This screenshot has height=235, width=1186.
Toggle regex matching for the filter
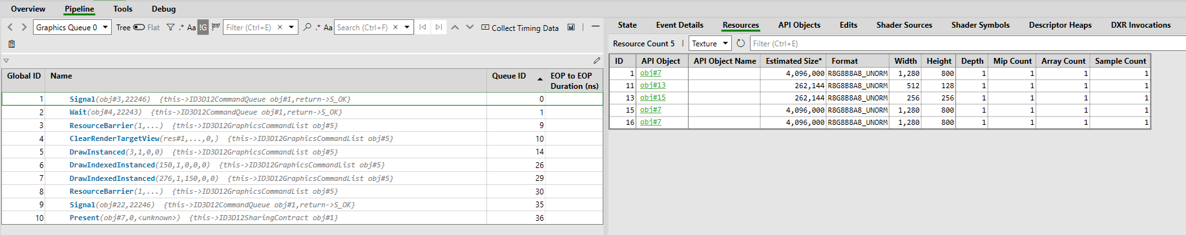(181, 27)
